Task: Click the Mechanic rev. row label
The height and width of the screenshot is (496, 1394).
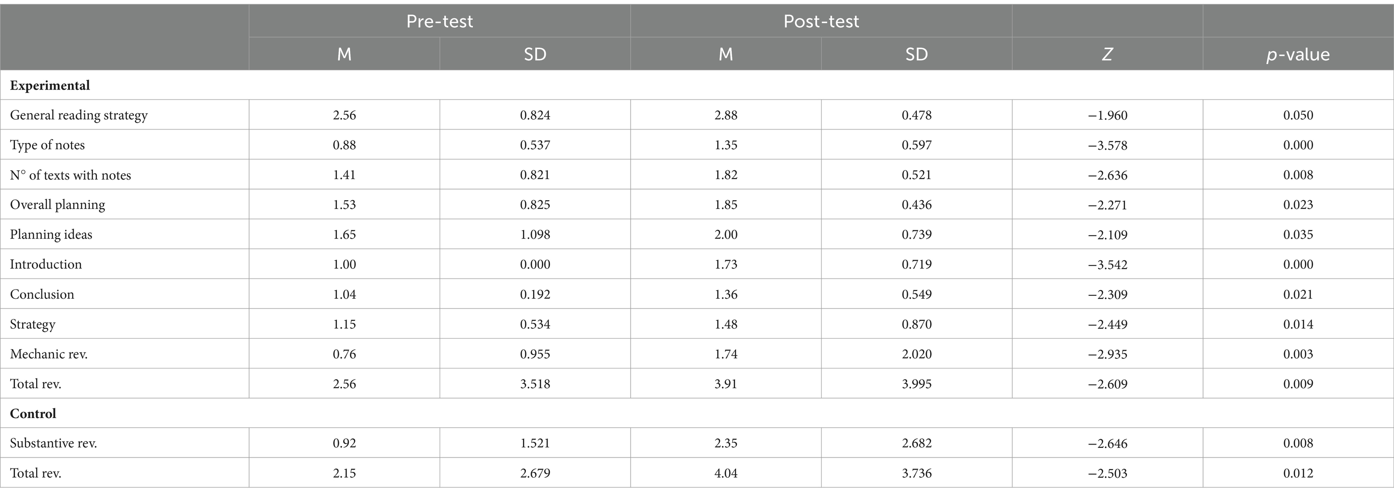Action: pos(49,354)
